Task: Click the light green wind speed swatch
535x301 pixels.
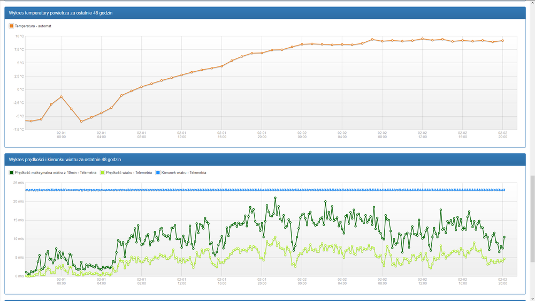Action: [x=102, y=172]
